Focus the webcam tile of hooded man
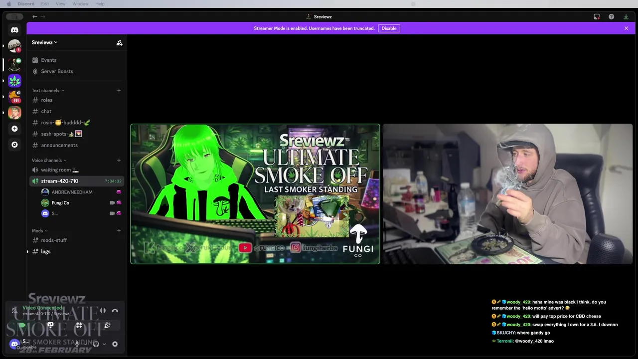Viewport: 638px width, 359px height. 507,194
